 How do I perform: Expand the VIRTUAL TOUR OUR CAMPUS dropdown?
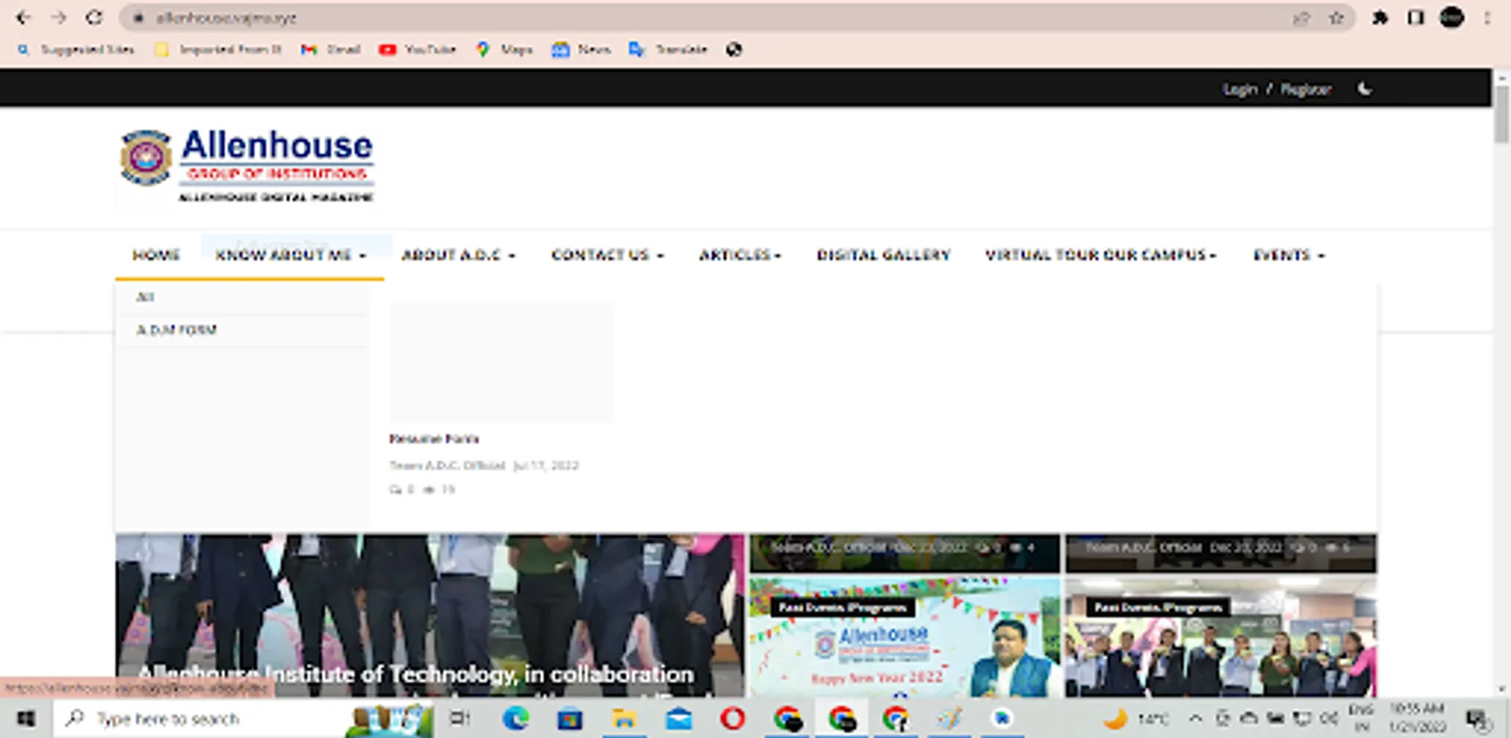tap(1101, 255)
